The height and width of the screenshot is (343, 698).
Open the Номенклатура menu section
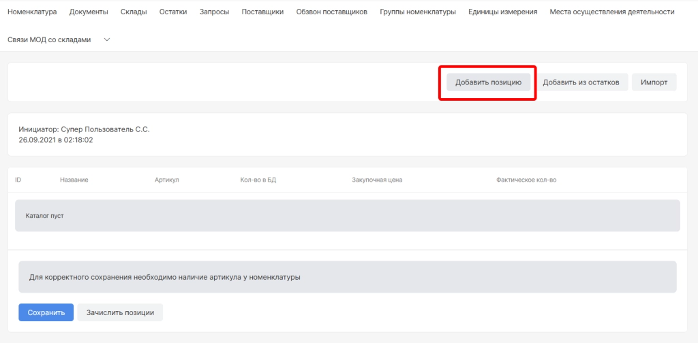coord(32,12)
